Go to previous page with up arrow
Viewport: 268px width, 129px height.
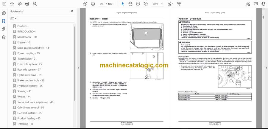[85, 4]
